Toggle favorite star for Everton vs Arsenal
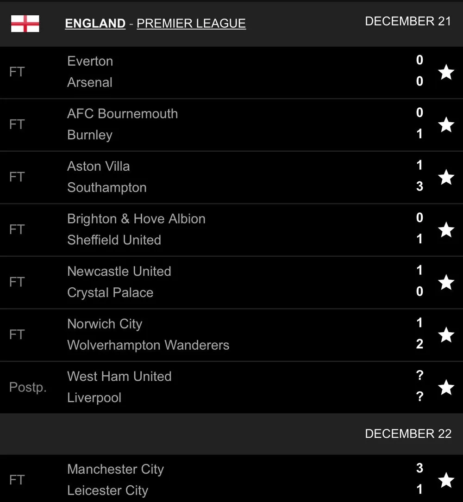Viewport: 463px width, 502px height. pyautogui.click(x=446, y=72)
